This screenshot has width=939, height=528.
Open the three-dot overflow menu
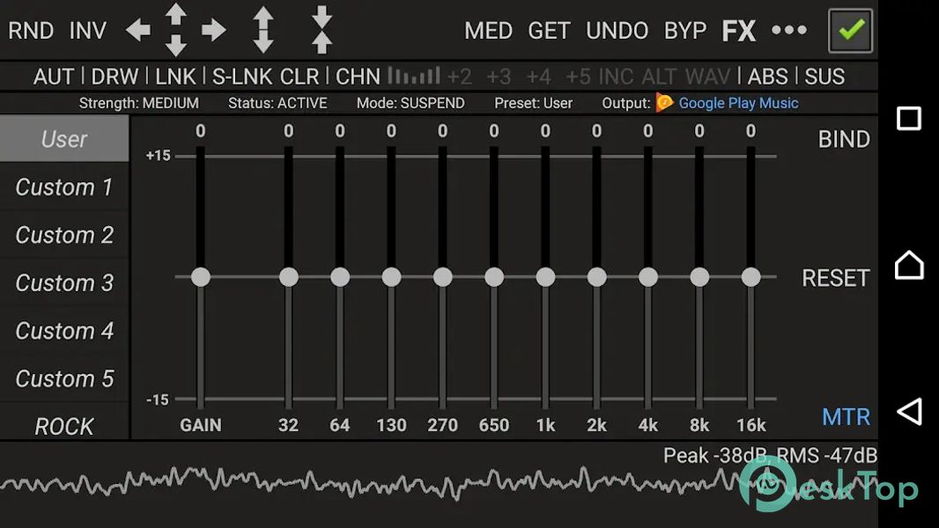(x=789, y=30)
